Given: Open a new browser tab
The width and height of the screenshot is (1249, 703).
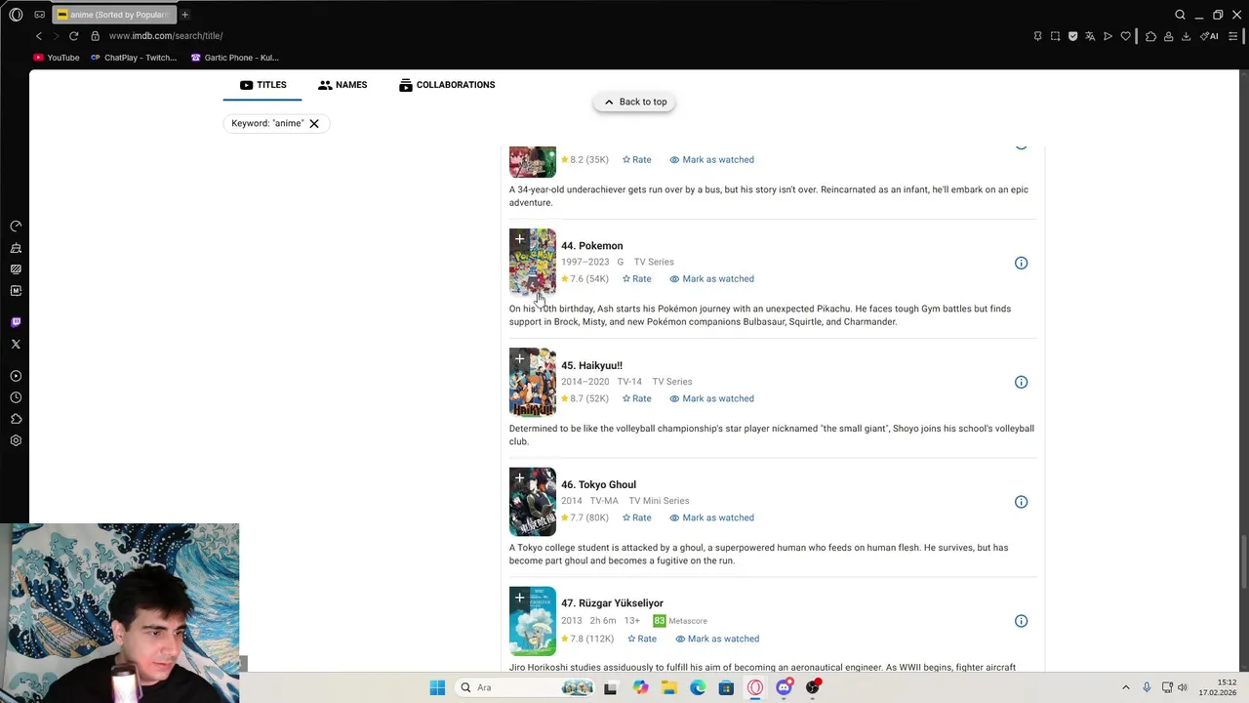Looking at the screenshot, I should 184,15.
